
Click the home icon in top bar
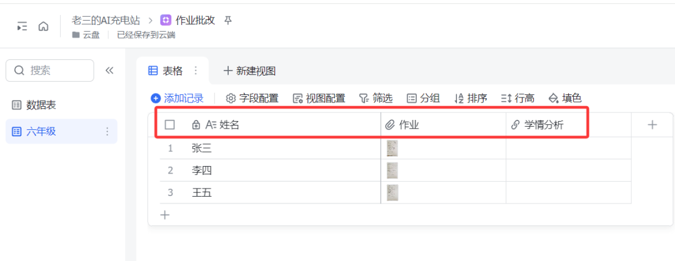[43, 26]
